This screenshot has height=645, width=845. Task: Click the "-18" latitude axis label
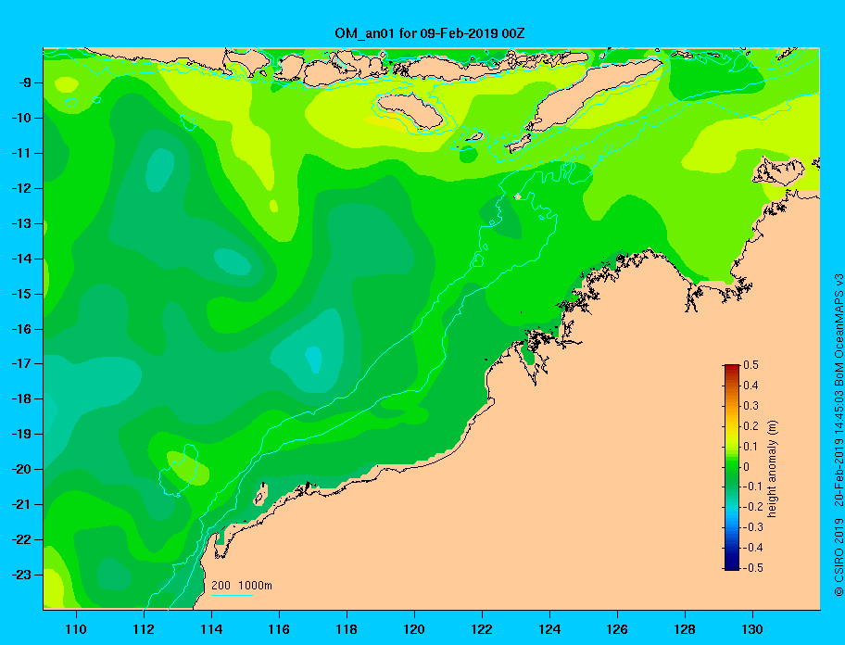click(x=20, y=398)
